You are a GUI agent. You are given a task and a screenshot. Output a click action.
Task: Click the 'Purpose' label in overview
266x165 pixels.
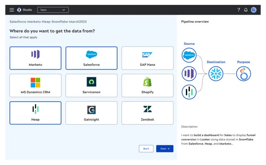pyautogui.click(x=243, y=62)
